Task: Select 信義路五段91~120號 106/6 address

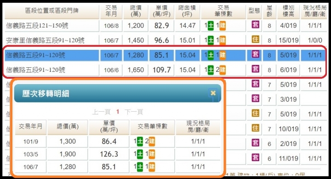Action: 51,70
